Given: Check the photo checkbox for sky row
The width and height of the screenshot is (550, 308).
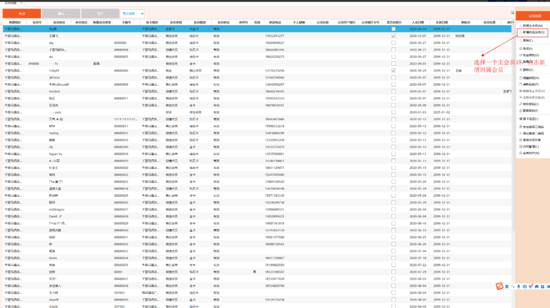Looking at the screenshot, I should 393,43.
